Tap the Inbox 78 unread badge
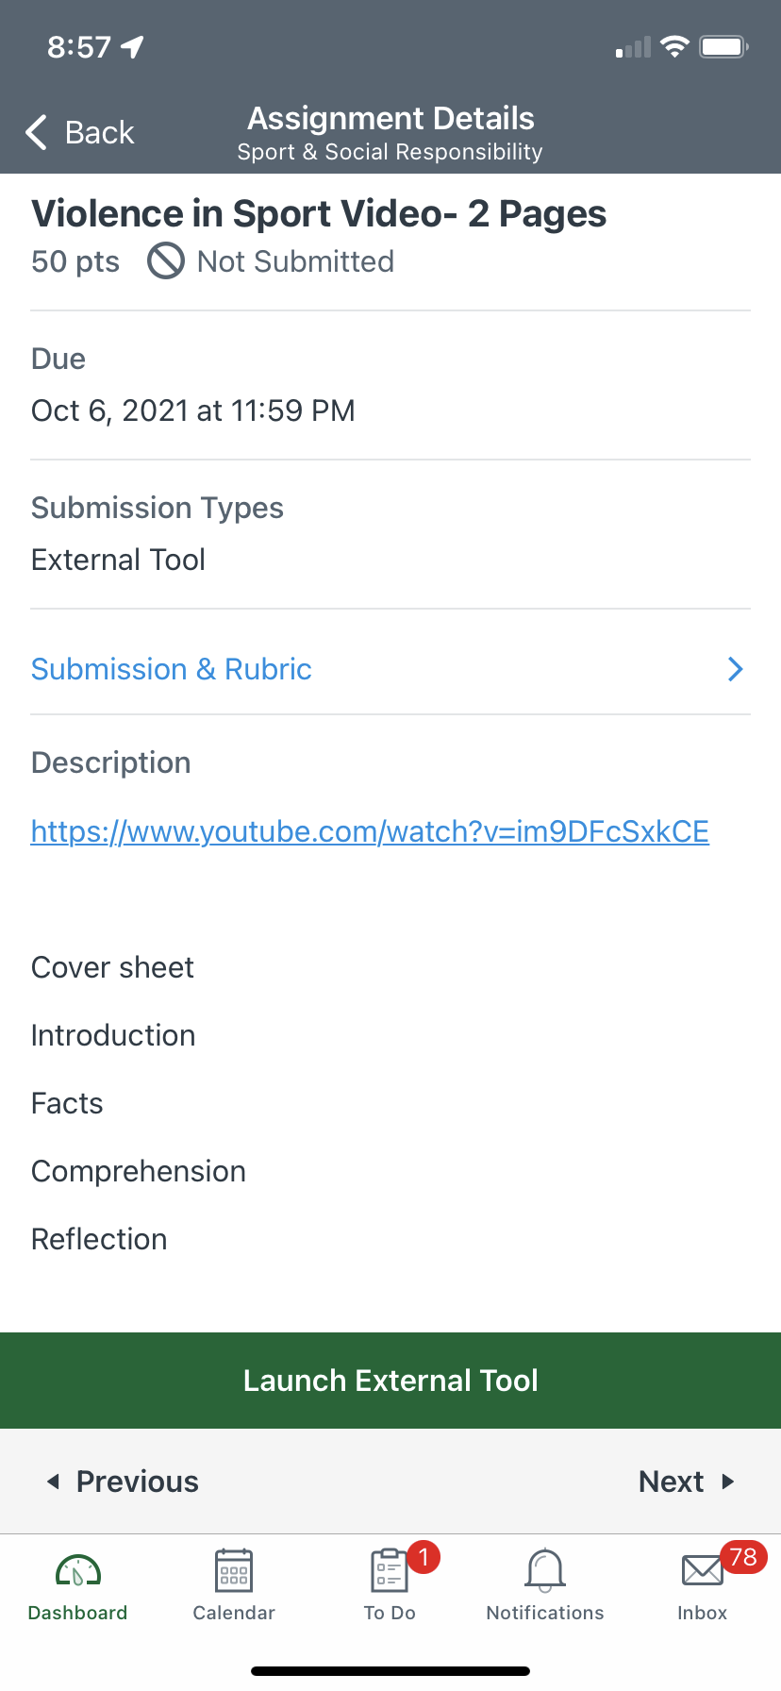This screenshot has height=1691, width=781. 743,1556
